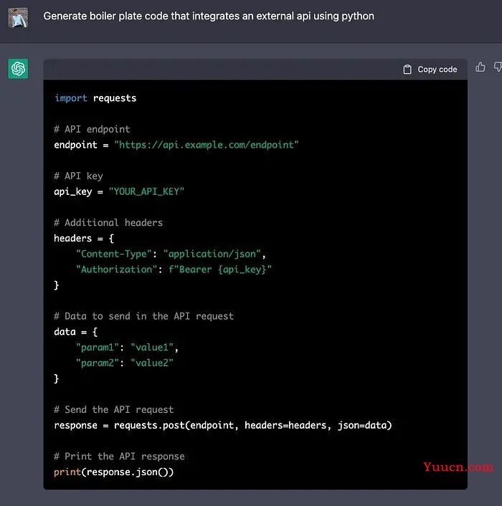Click the 'requests.post(endpoint, ...)' line
This screenshot has width=502, height=506.
click(223, 425)
